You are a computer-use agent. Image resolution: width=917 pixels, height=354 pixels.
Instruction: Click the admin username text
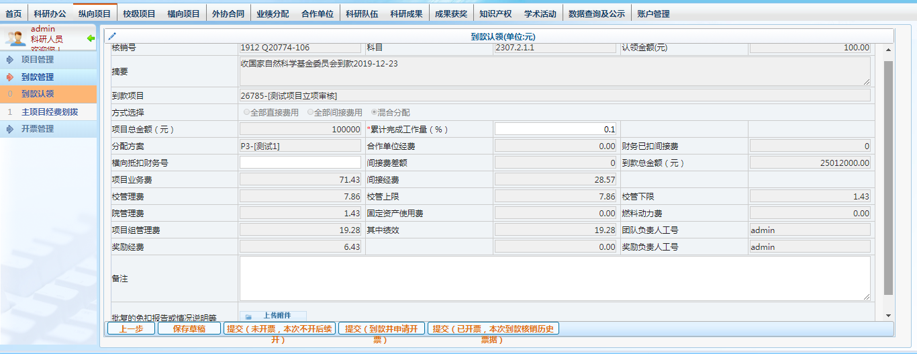pyautogui.click(x=43, y=29)
